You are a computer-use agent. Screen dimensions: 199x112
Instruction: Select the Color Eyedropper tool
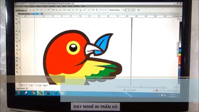17,65
